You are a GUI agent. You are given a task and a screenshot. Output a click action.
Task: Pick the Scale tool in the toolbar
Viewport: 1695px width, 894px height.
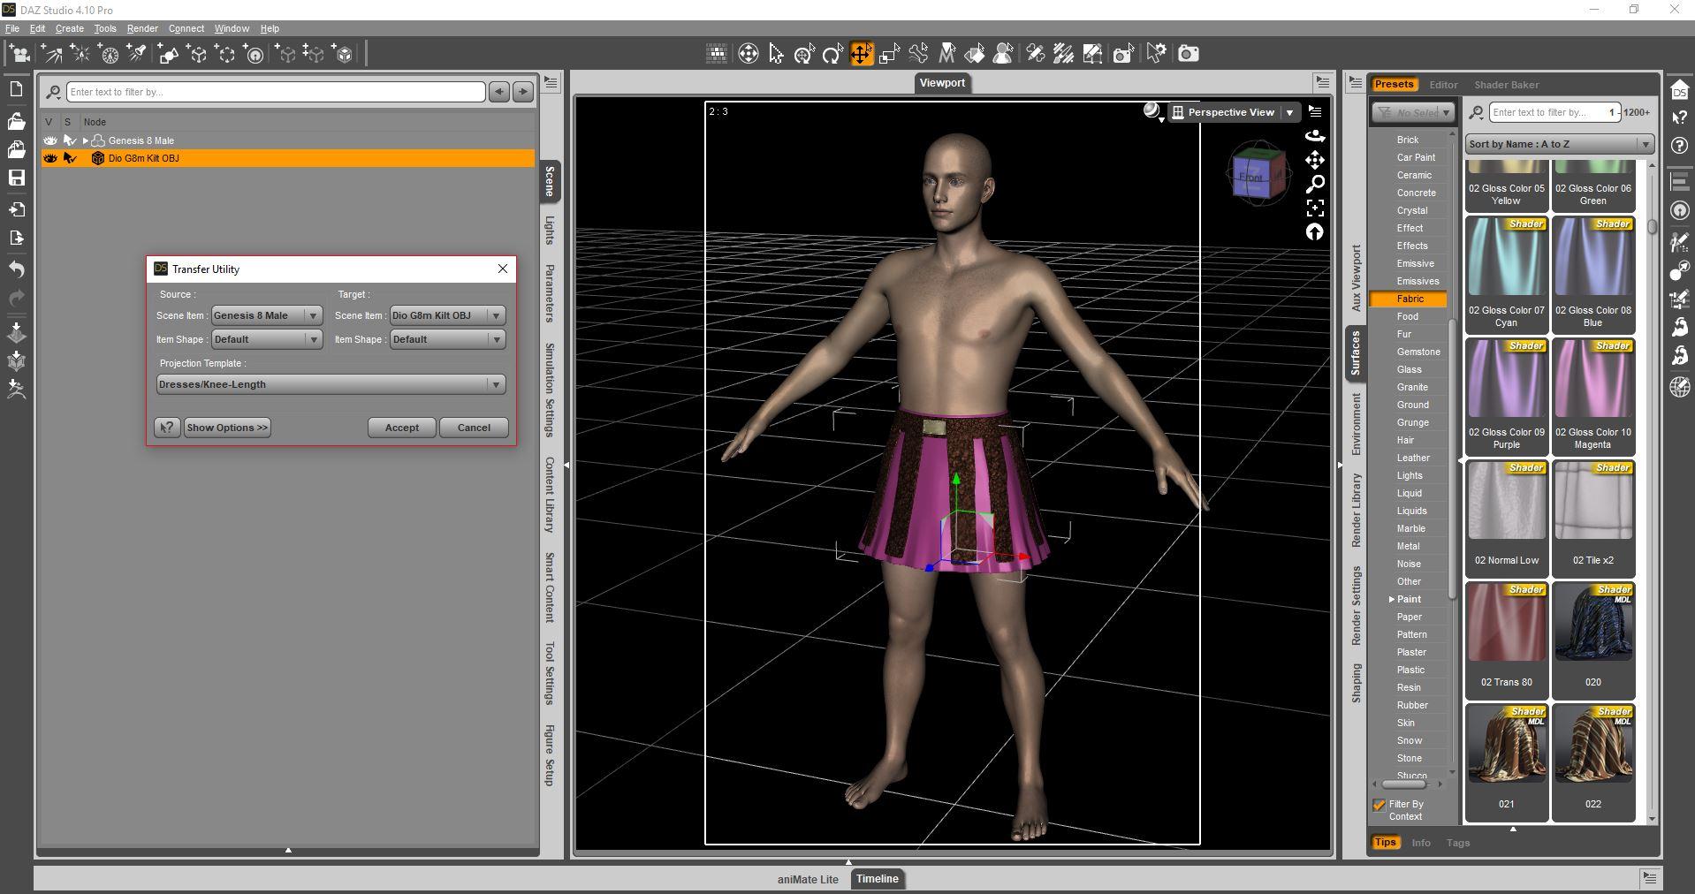(x=889, y=54)
